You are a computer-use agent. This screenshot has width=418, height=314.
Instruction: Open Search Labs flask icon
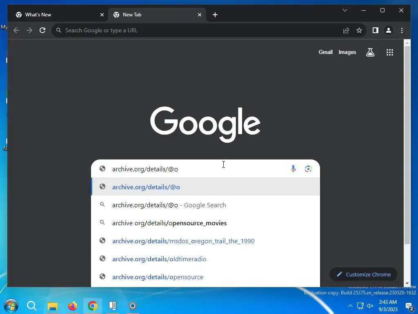370,52
